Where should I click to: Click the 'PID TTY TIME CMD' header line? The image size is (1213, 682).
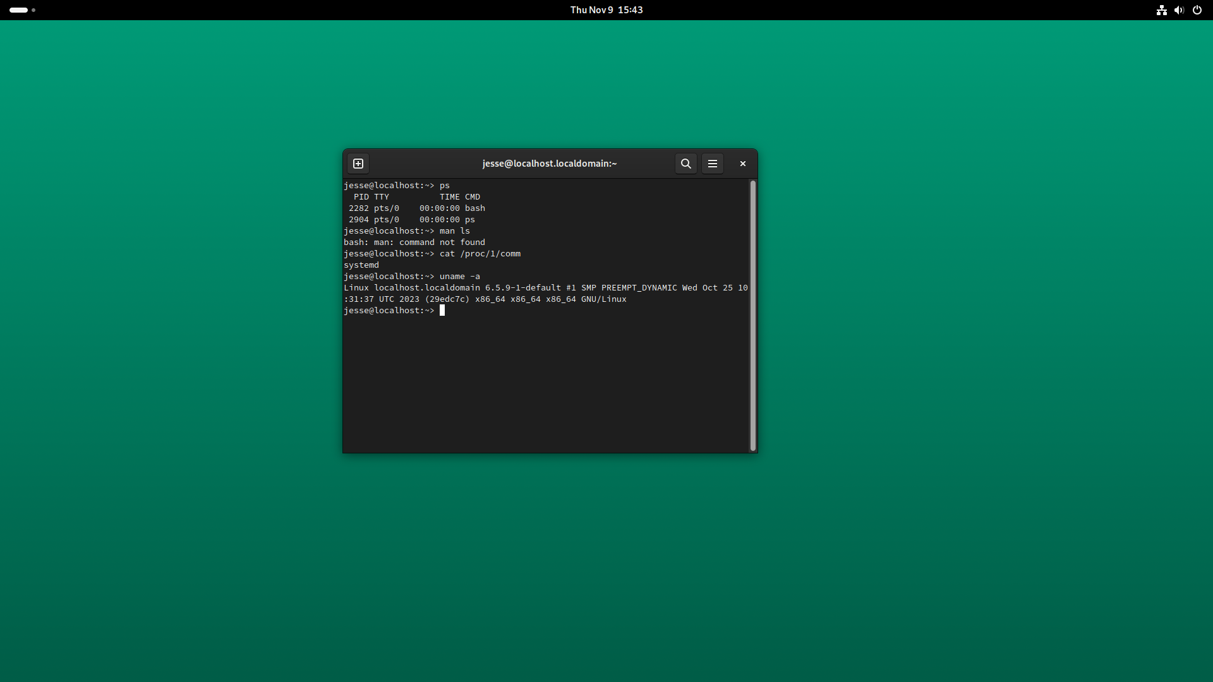click(417, 197)
